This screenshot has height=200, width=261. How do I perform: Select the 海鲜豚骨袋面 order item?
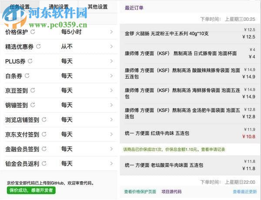[x=190, y=93]
